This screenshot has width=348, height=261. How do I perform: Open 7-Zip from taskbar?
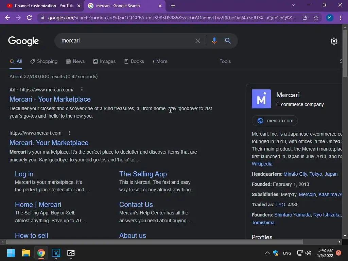[71, 253]
